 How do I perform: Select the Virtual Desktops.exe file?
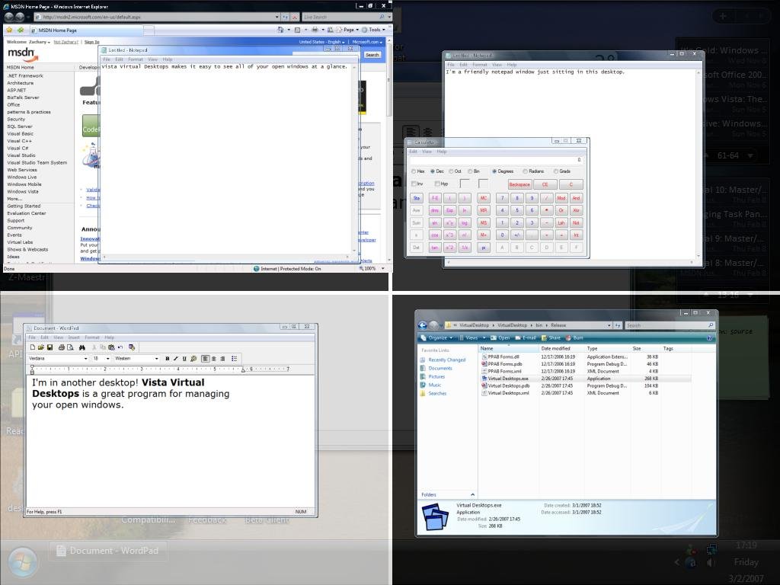pyautogui.click(x=507, y=379)
